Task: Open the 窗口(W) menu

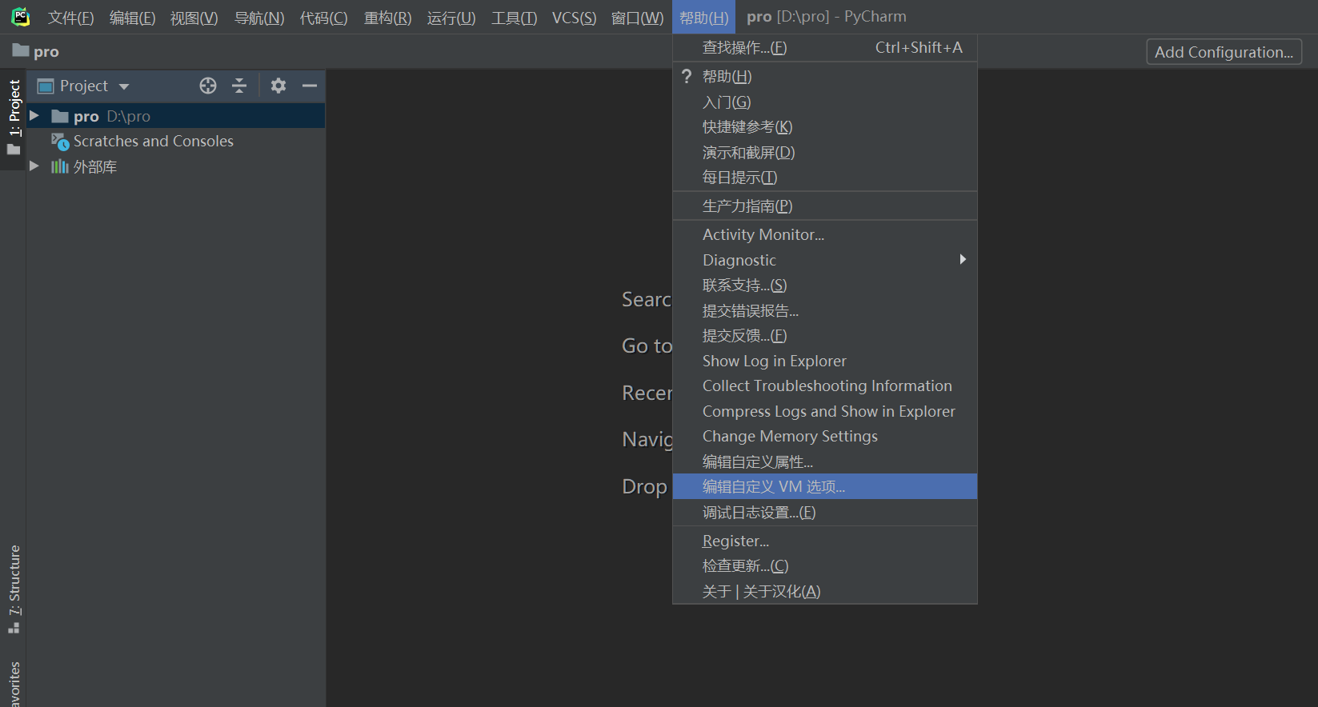Action: tap(638, 18)
